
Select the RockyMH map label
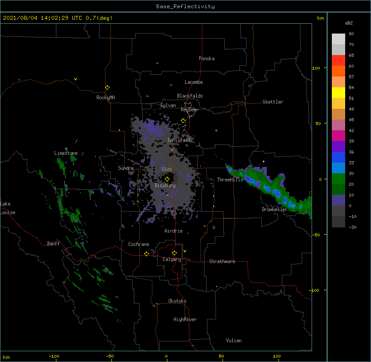coord(105,98)
